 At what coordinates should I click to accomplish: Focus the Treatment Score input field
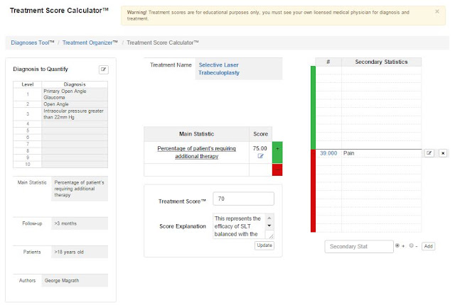click(243, 199)
